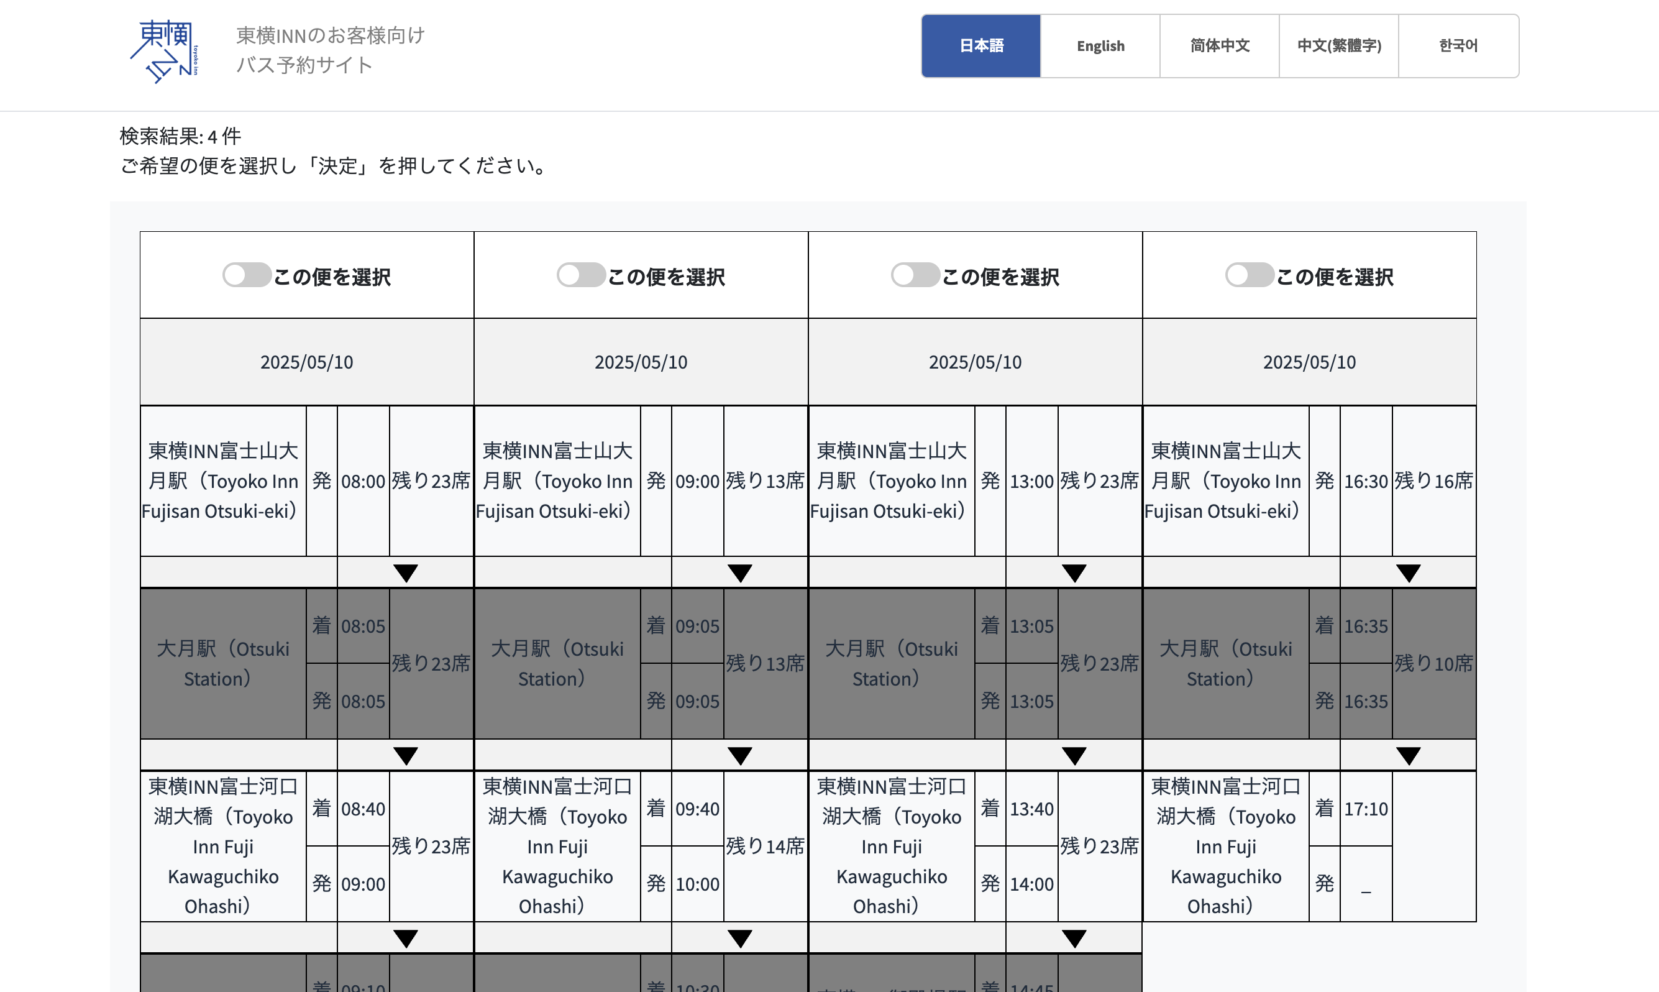This screenshot has width=1659, height=992.
Task: Click 東横INN富士河口湖大橋 stop in the second column
Action: pyautogui.click(x=557, y=847)
